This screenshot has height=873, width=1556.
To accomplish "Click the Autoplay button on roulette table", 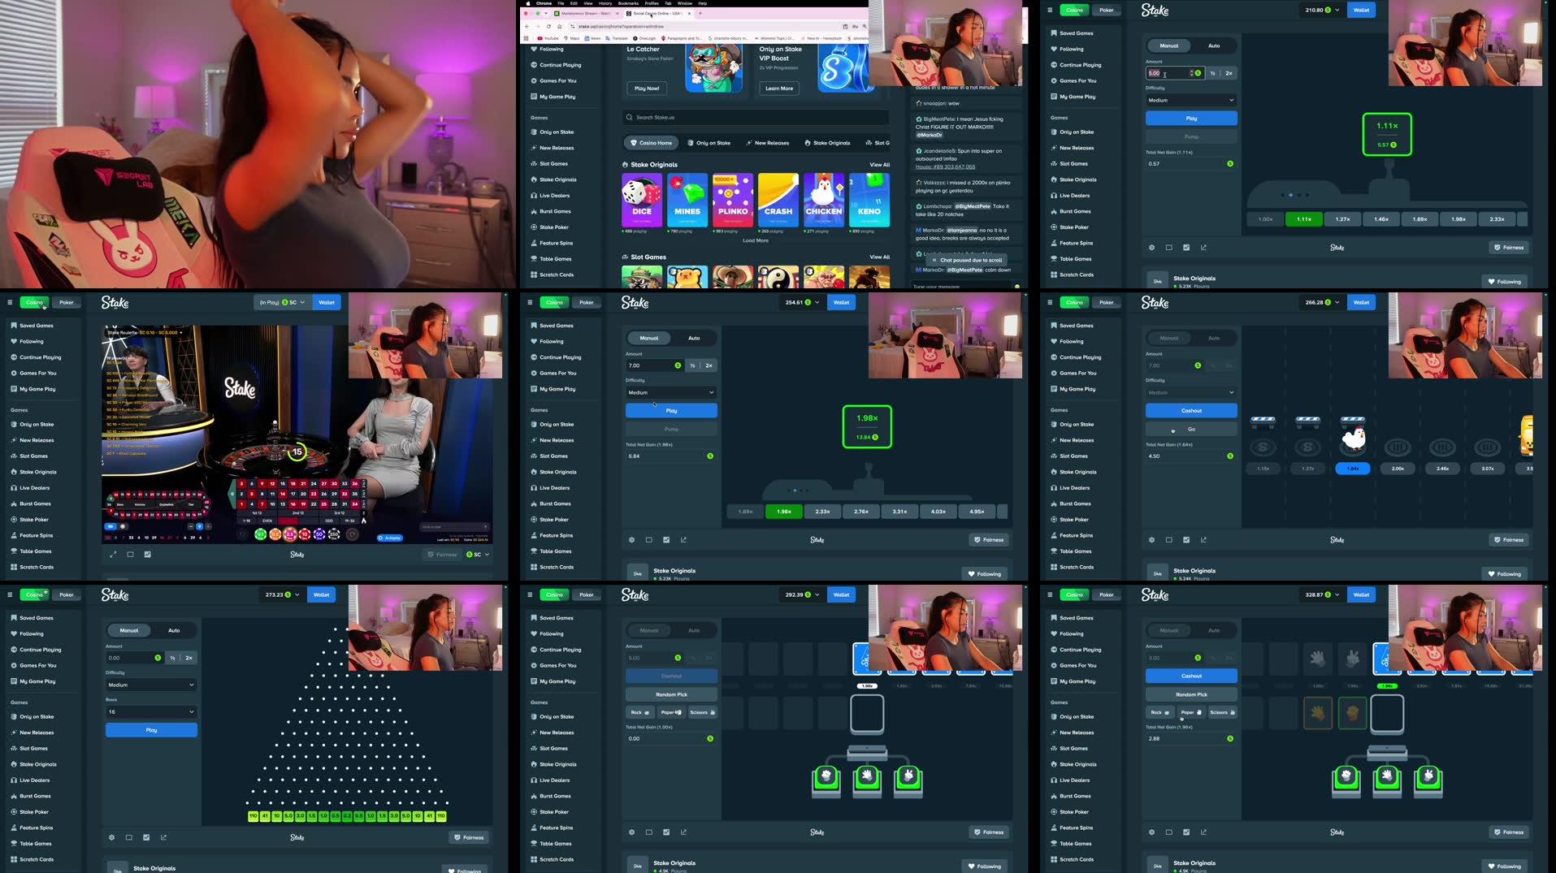I will pyautogui.click(x=391, y=538).
